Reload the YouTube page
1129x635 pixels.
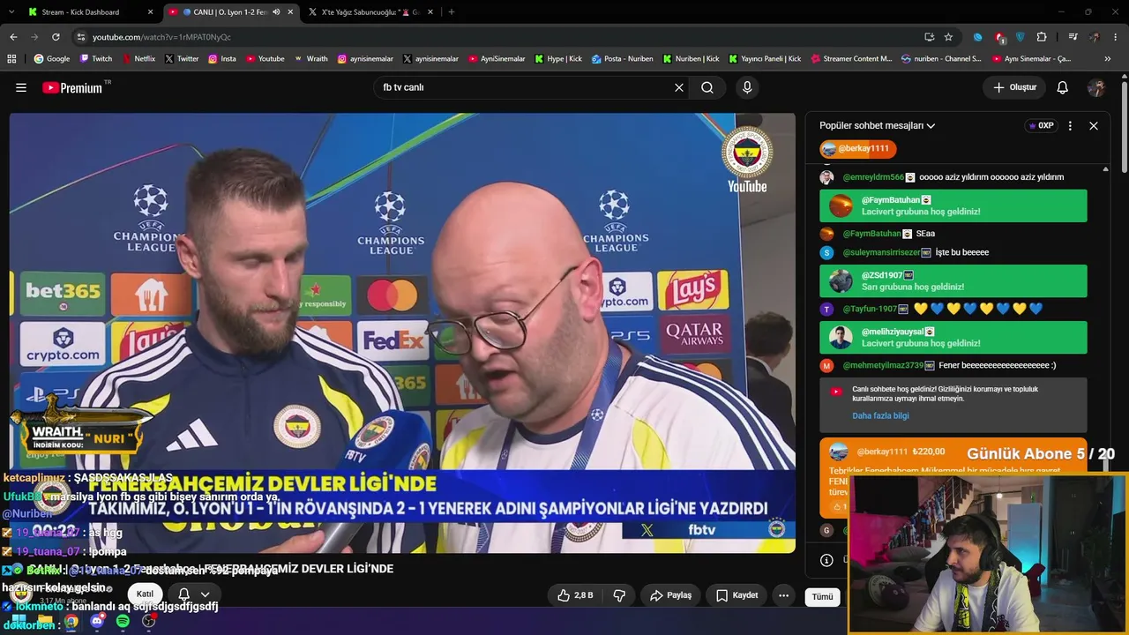point(56,37)
